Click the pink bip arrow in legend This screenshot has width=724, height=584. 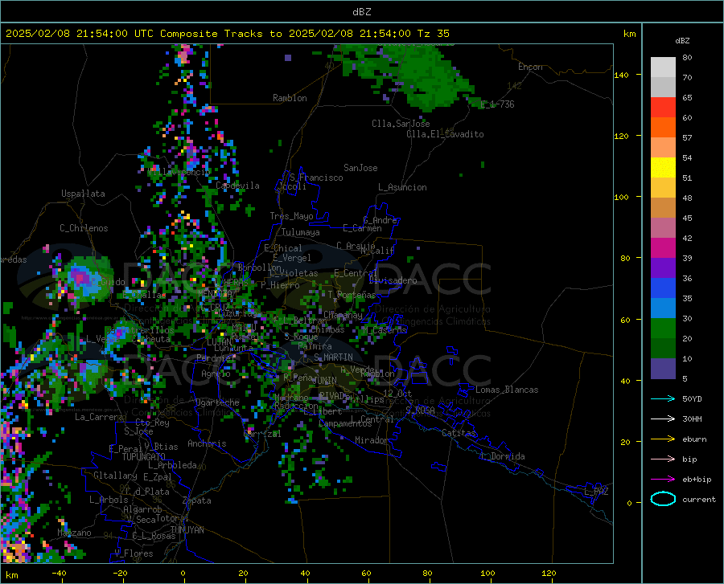tap(663, 459)
